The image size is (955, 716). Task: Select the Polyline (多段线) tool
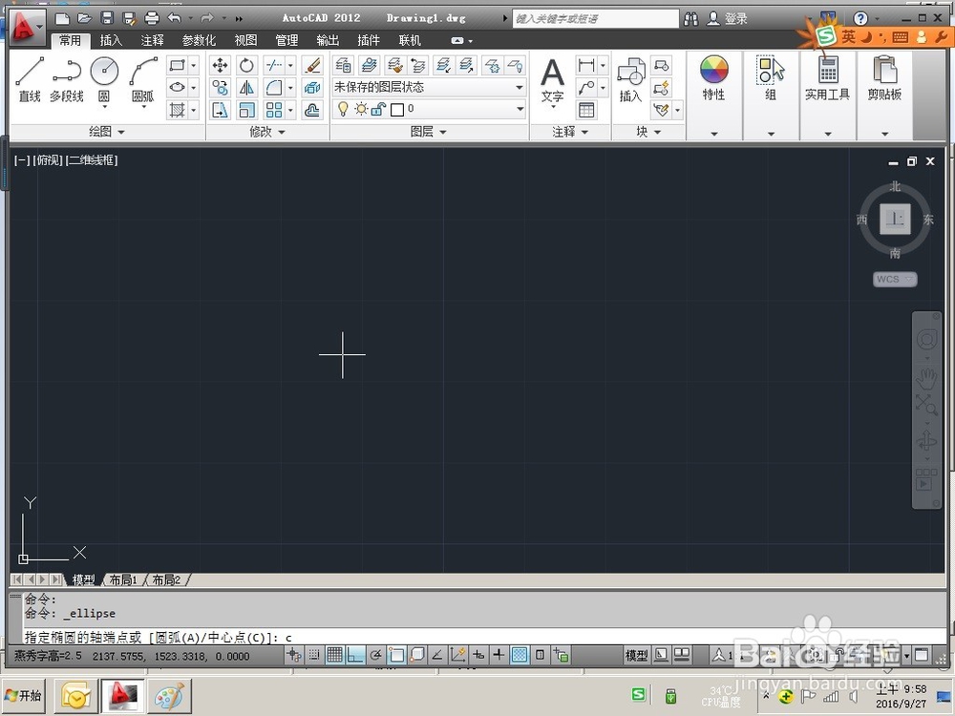coord(67,79)
